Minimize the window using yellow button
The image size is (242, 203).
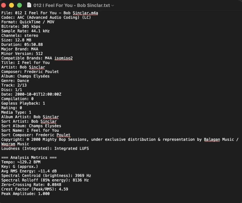(x=11, y=5)
